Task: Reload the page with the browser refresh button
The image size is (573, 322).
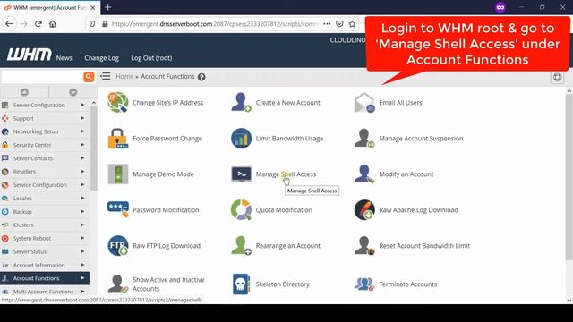Action: coord(38,24)
